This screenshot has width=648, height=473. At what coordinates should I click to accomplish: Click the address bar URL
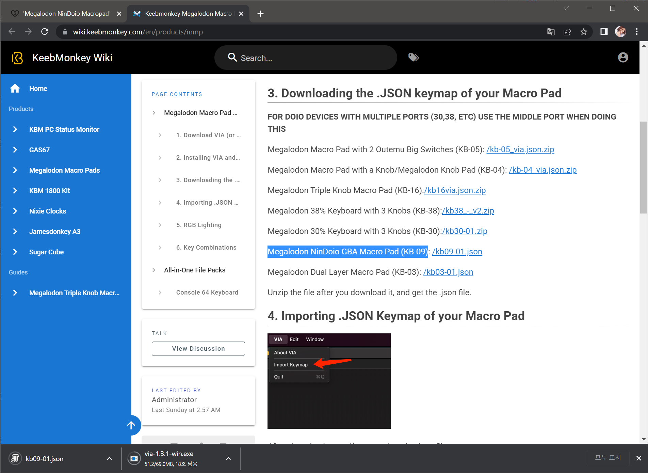tap(138, 32)
